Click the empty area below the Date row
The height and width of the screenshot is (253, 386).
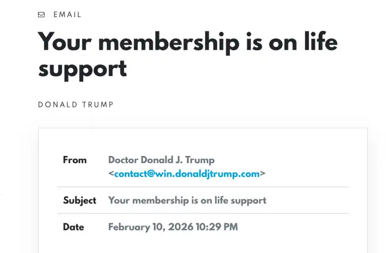[x=203, y=244]
